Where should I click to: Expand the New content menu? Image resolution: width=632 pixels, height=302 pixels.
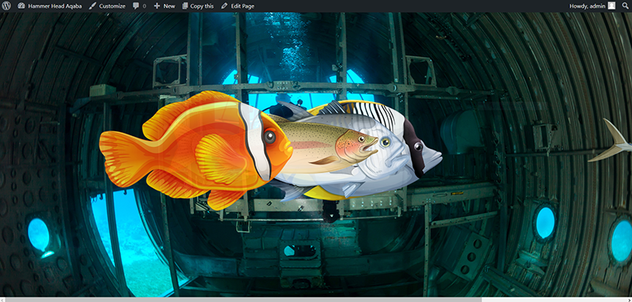click(x=164, y=6)
